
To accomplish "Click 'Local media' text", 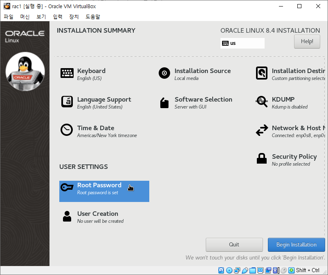I will pyautogui.click(x=186, y=78).
